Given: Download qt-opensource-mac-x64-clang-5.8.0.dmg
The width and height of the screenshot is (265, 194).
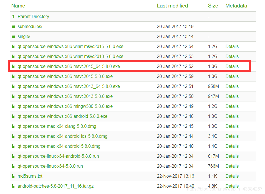Looking at the screenshot, I should tap(57, 126).
